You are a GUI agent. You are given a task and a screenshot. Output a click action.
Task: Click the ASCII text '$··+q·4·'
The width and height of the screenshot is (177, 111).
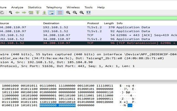click(128, 86)
